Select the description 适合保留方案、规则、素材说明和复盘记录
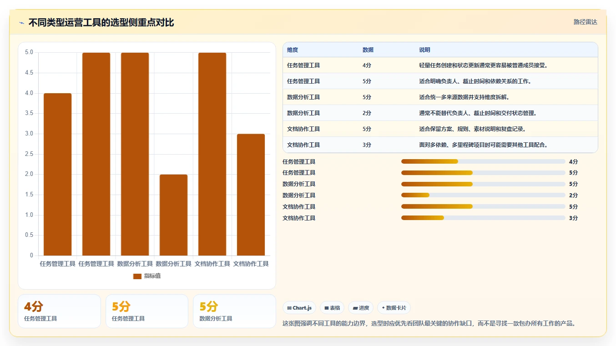The height and width of the screenshot is (346, 616). click(x=472, y=129)
